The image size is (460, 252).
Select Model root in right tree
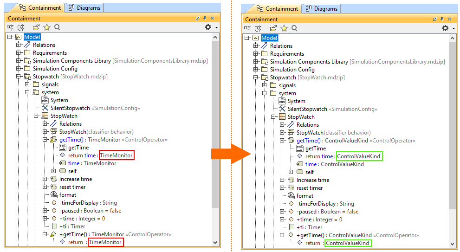click(269, 38)
